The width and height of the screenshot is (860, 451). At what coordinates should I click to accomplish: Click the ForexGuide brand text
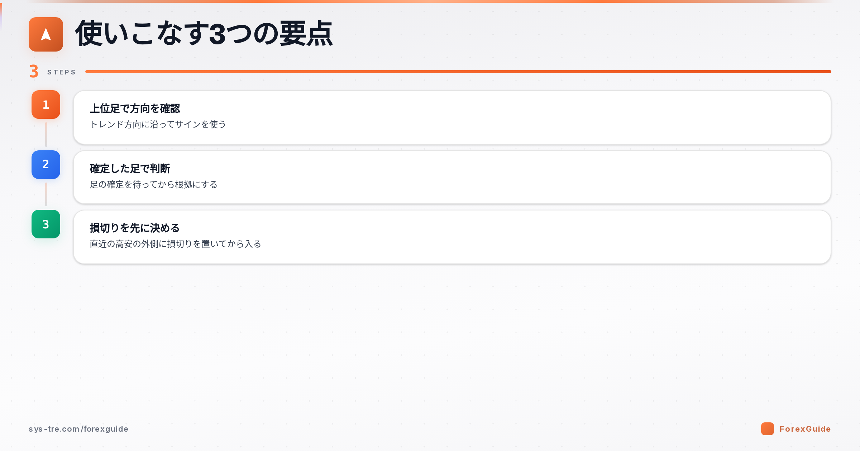tap(805, 429)
